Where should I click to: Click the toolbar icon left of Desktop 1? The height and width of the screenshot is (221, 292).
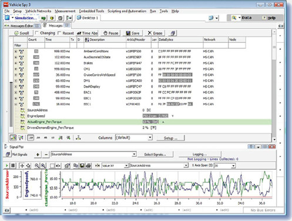(69, 18)
